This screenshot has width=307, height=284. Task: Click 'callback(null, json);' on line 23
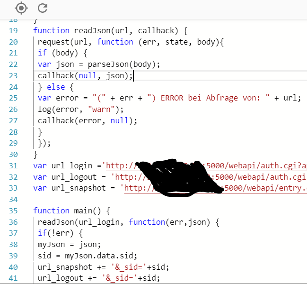85,75
